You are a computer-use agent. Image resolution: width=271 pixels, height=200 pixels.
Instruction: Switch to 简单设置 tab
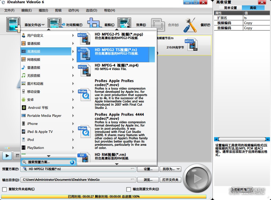point(230,8)
